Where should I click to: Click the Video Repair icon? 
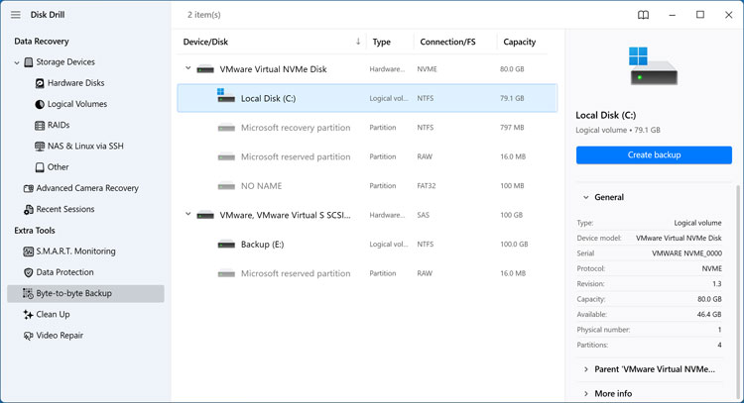tap(29, 336)
